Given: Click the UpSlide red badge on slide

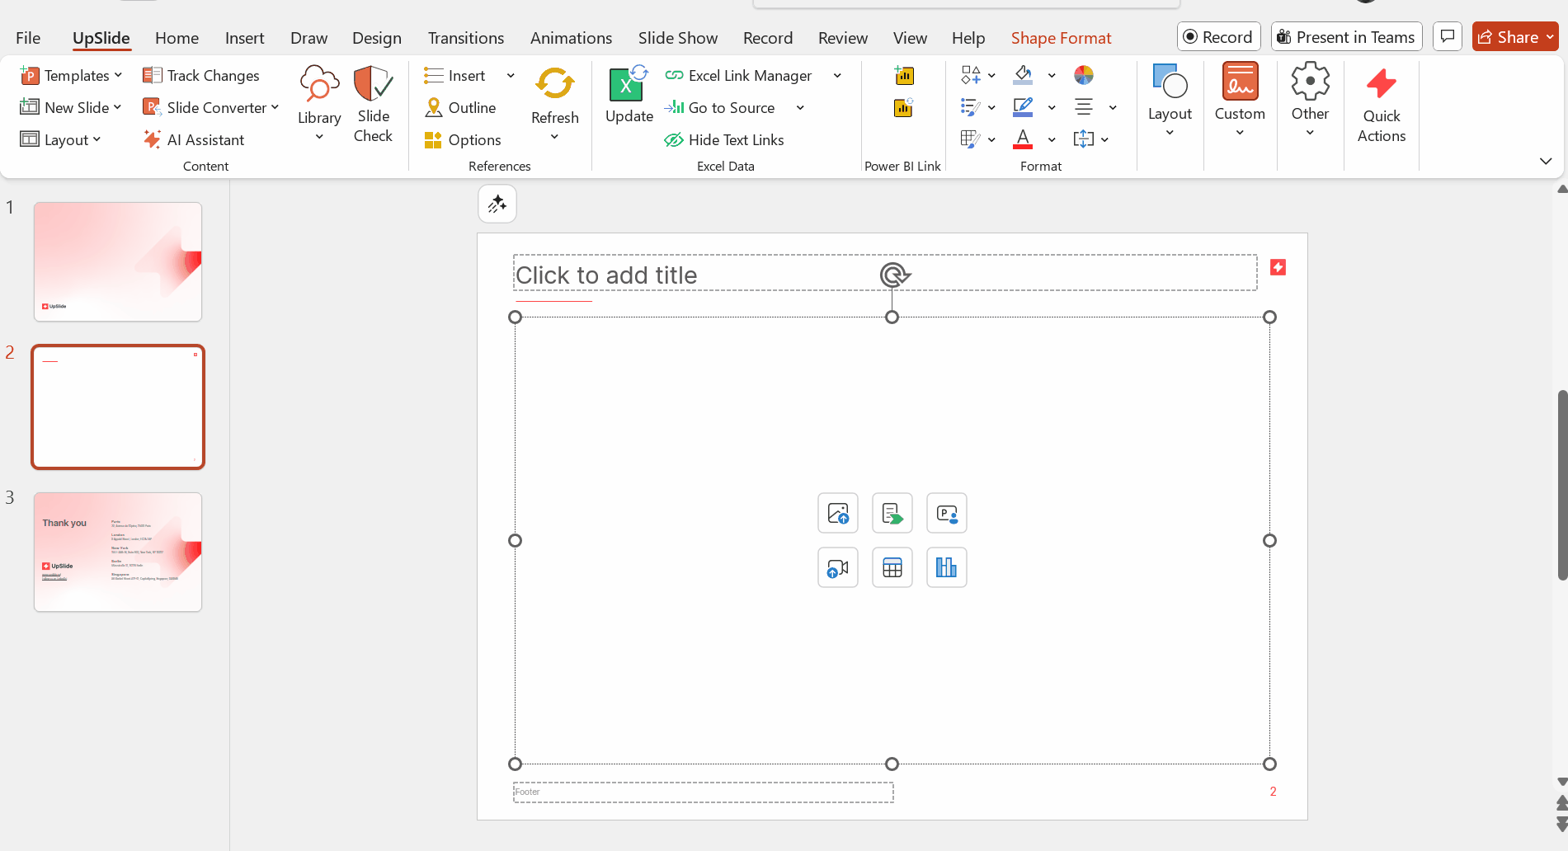Looking at the screenshot, I should point(1278,267).
